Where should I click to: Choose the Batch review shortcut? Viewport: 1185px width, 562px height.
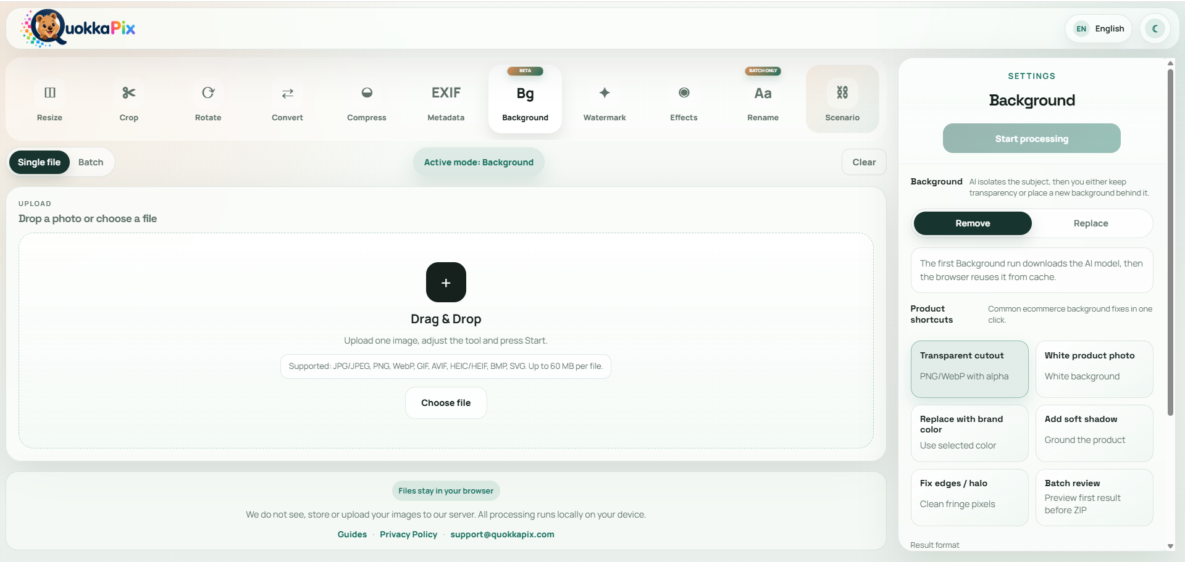pos(1094,497)
